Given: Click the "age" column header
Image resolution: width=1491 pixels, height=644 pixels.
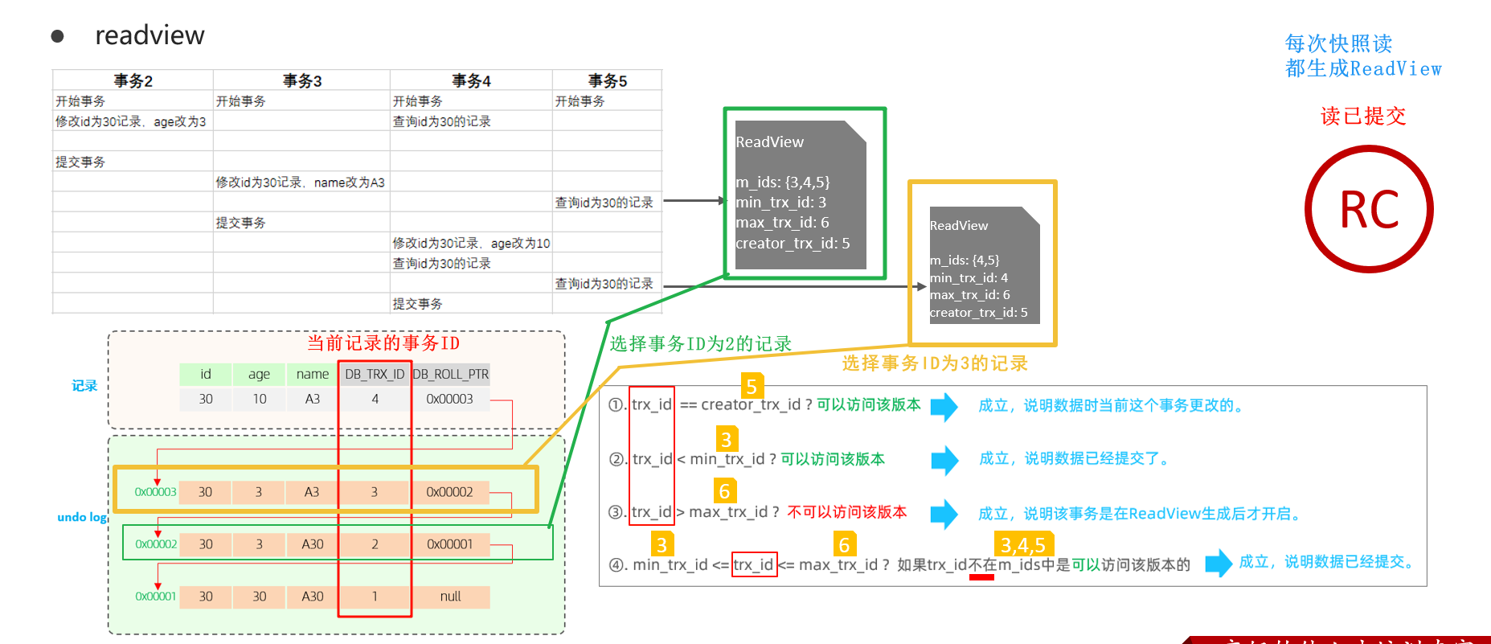Looking at the screenshot, I should coord(259,375).
